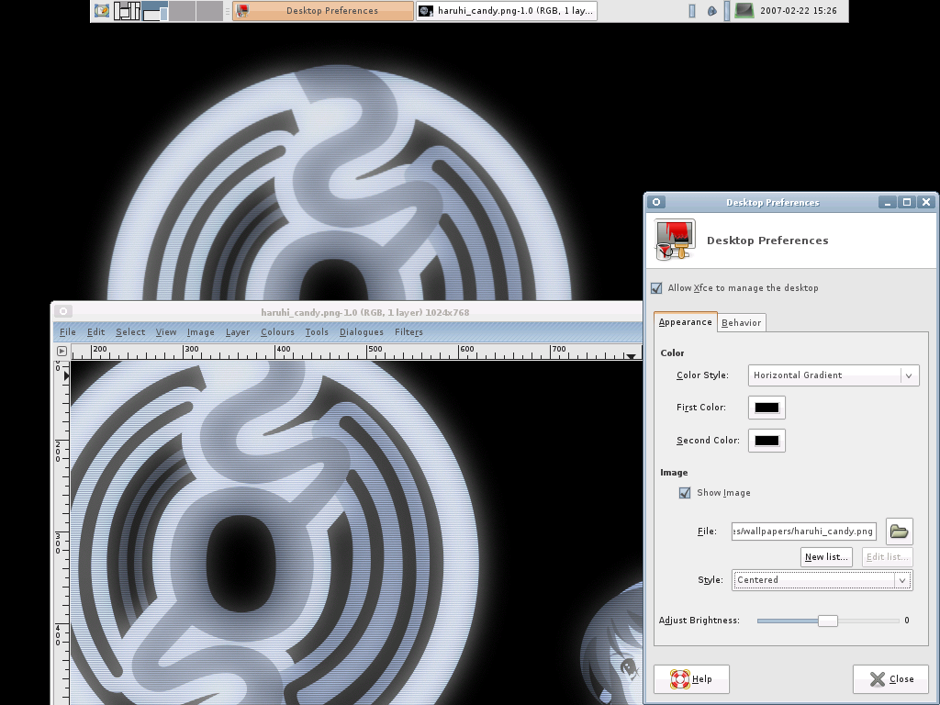Click the First Color swatch
Image resolution: width=940 pixels, height=705 pixels.
click(767, 408)
